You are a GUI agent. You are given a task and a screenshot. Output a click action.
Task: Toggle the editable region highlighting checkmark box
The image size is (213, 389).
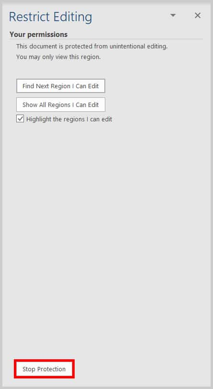tap(20, 119)
